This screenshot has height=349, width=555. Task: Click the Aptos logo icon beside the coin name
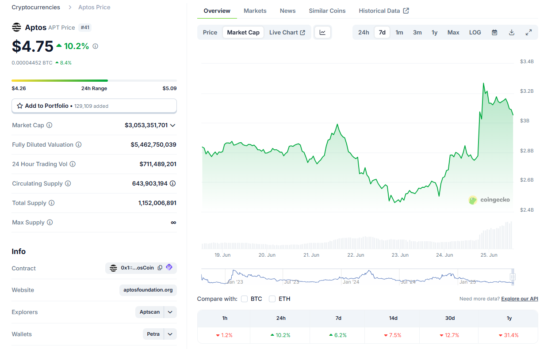pyautogui.click(x=16, y=27)
